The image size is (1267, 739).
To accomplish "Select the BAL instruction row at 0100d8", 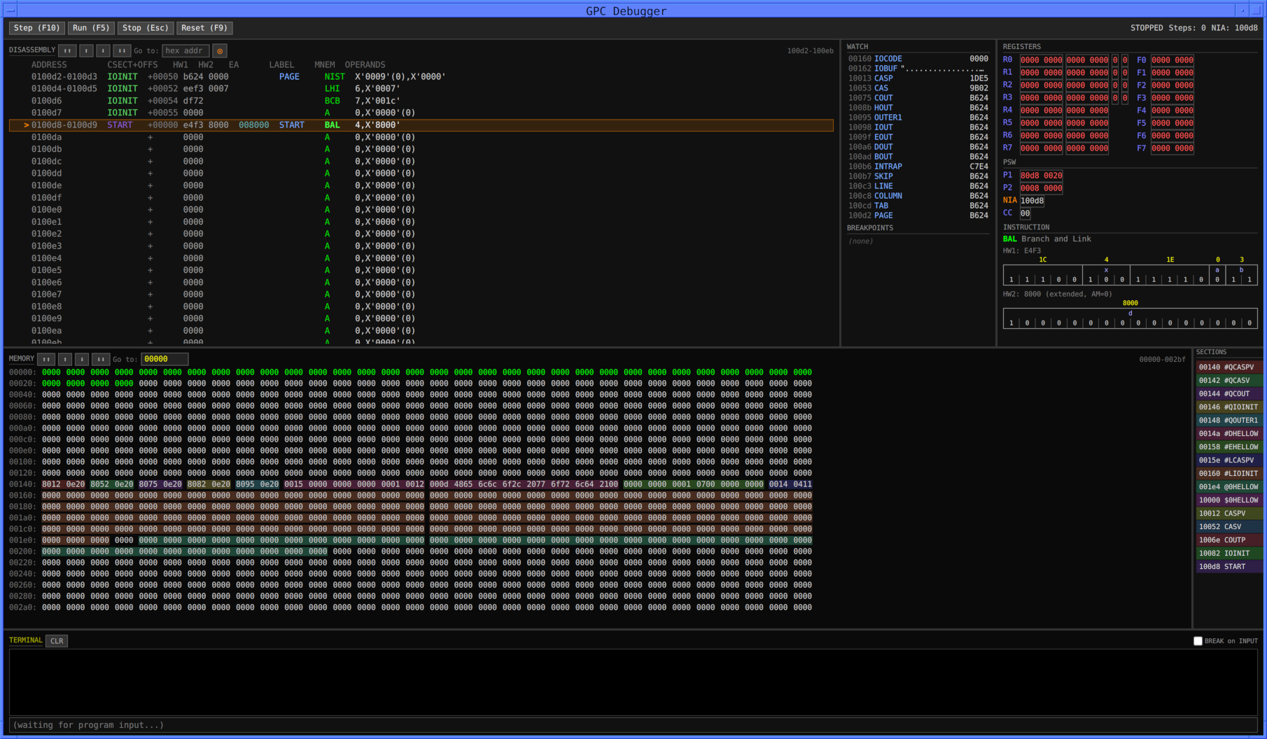I will pyautogui.click(x=420, y=125).
